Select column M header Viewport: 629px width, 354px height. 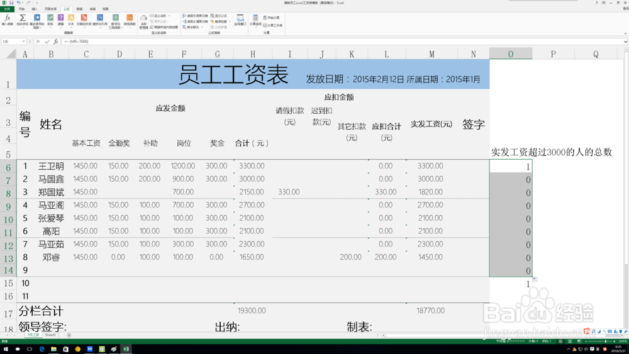coord(431,53)
